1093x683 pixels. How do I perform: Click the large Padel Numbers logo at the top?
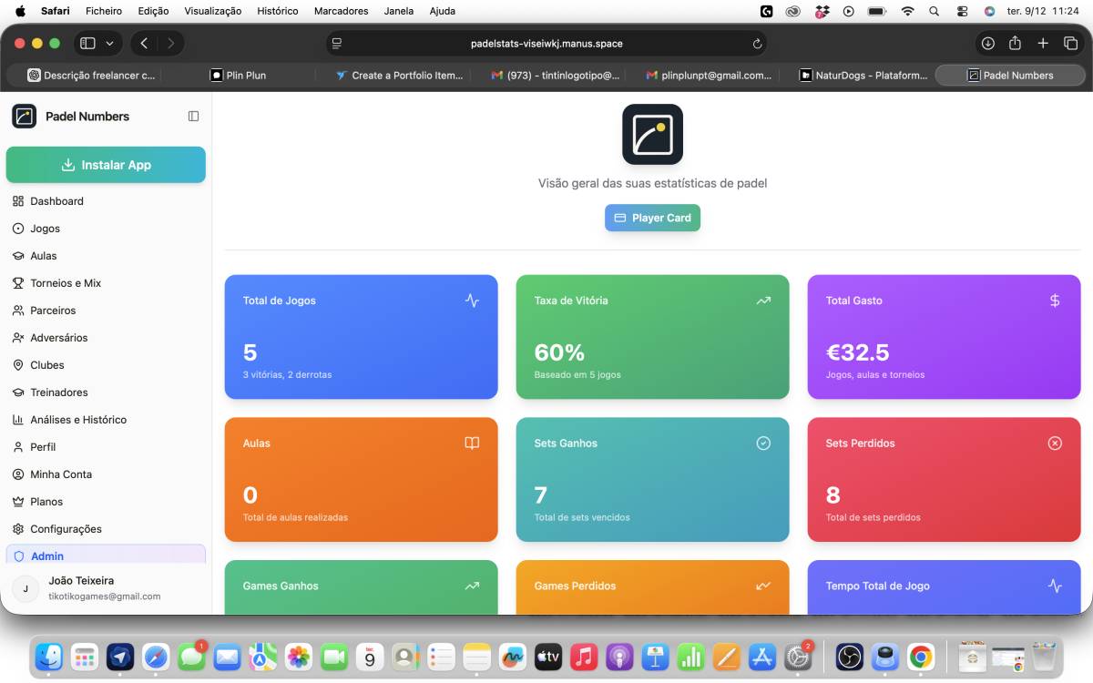coord(652,134)
